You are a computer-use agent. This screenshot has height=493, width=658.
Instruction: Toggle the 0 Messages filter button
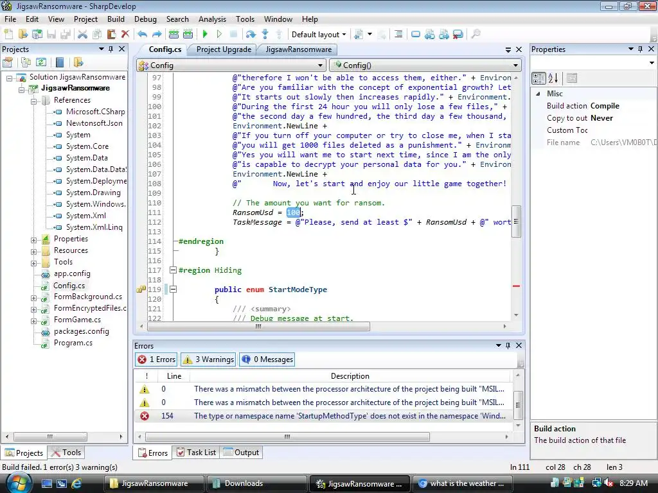pyautogui.click(x=267, y=359)
